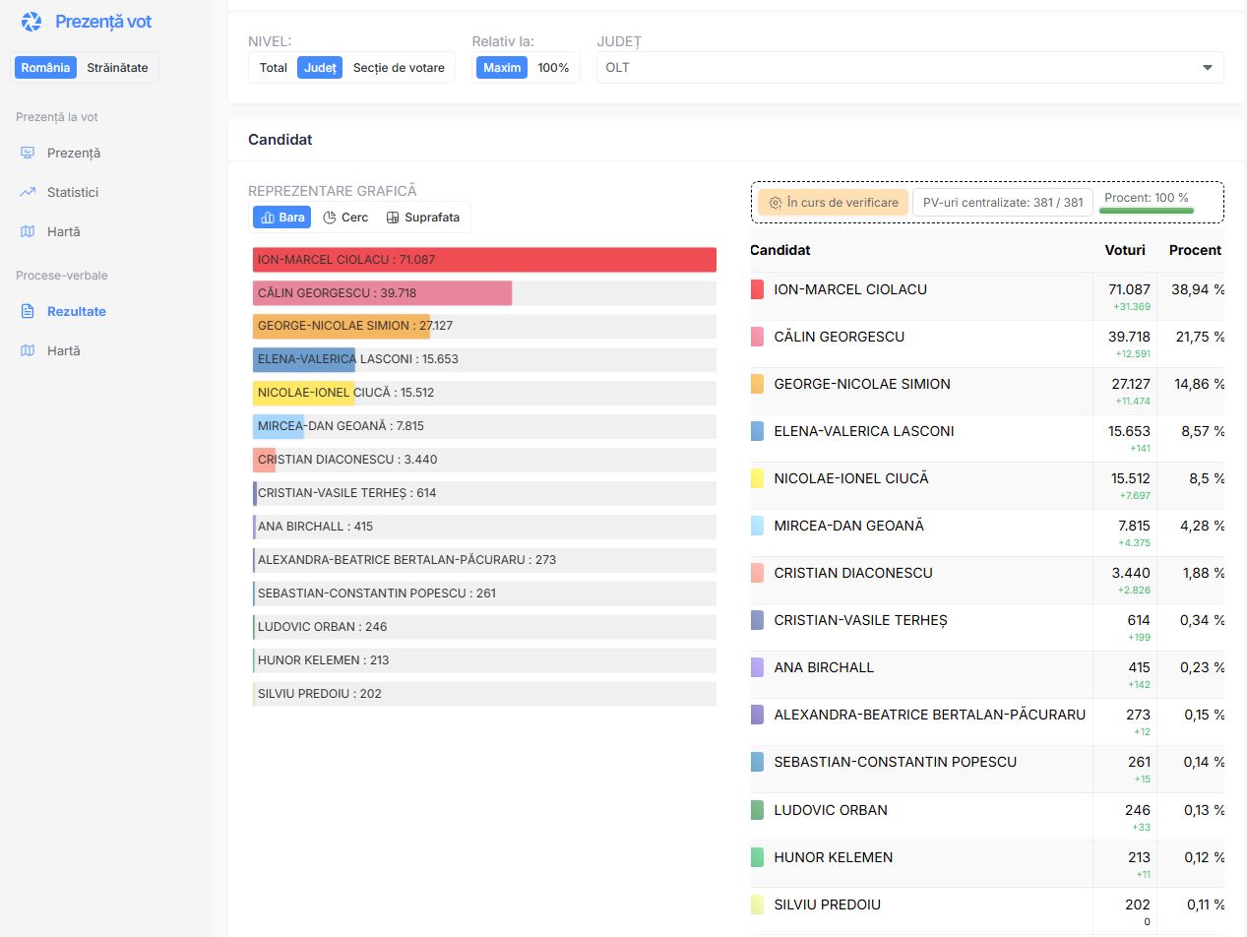Open Rezultate in the sidebar
Screen dimensions: 1247x937
[x=76, y=311]
